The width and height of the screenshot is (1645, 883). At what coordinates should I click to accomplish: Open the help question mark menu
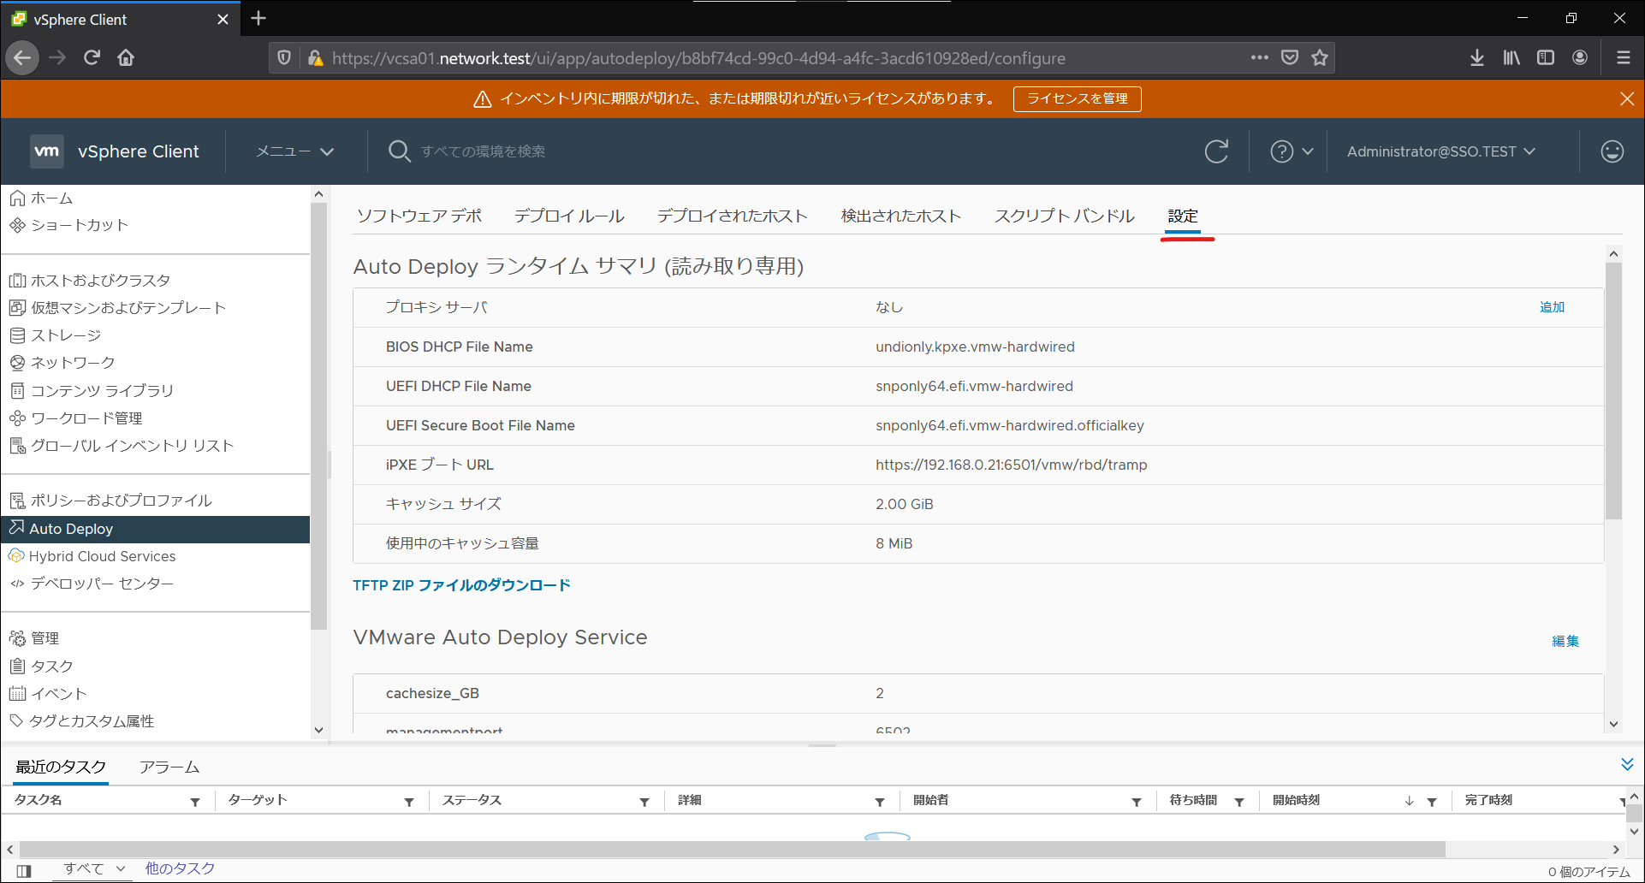tap(1292, 151)
